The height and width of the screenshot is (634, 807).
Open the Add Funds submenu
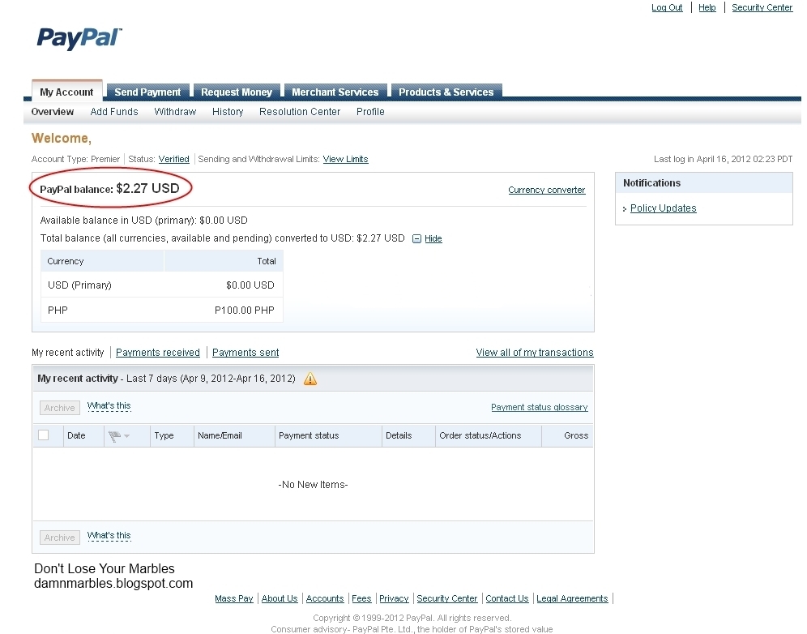[x=114, y=112]
